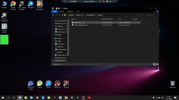Open the Windows Start menu
The image size is (179, 100).
pos(3,97)
